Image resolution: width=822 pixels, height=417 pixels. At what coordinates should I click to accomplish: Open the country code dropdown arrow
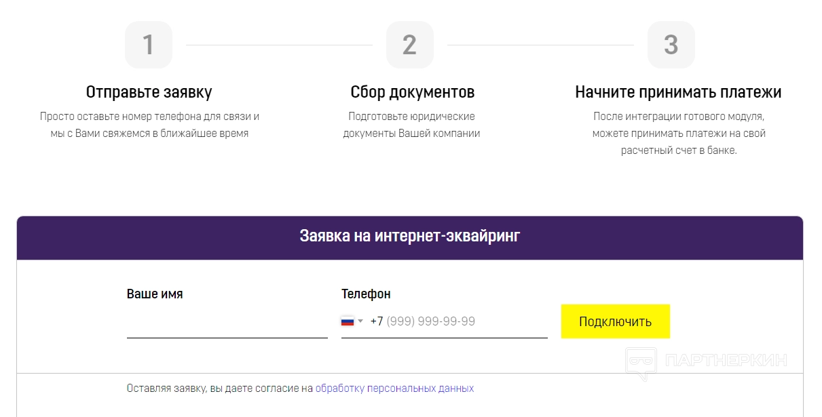[360, 321]
